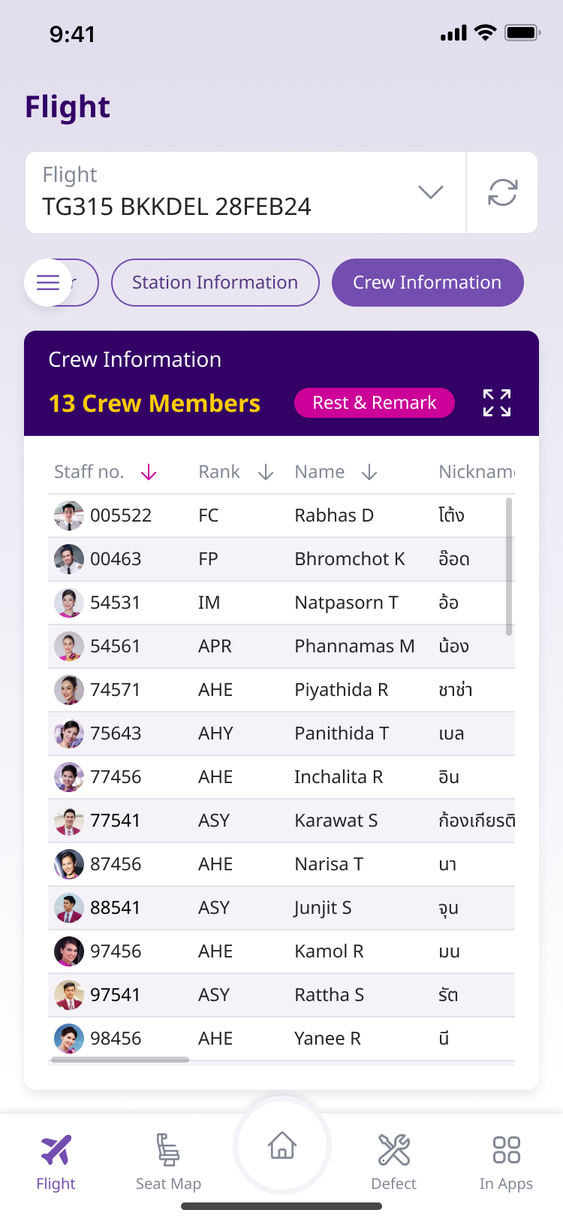The width and height of the screenshot is (563, 1222).
Task: Switch to Station Information tab
Action: point(215,283)
